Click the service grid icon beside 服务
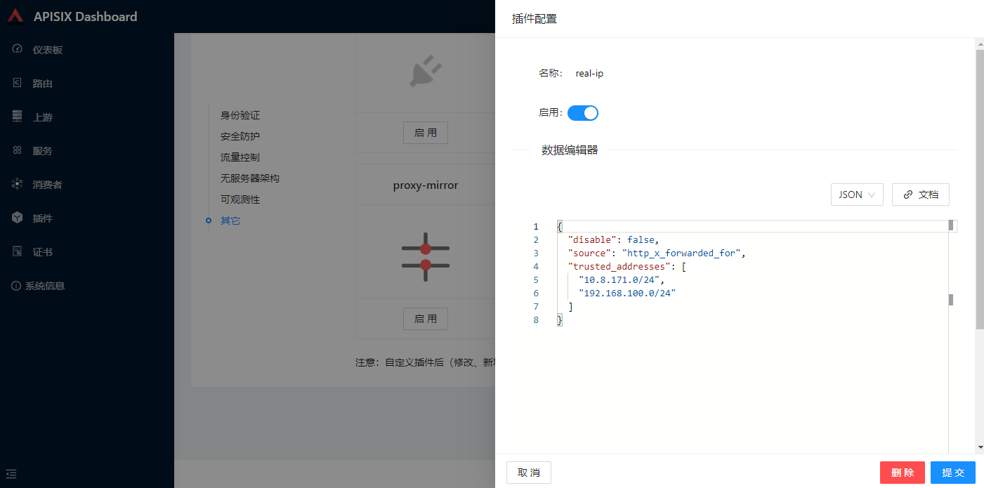Image resolution: width=984 pixels, height=488 pixels. pos(18,150)
